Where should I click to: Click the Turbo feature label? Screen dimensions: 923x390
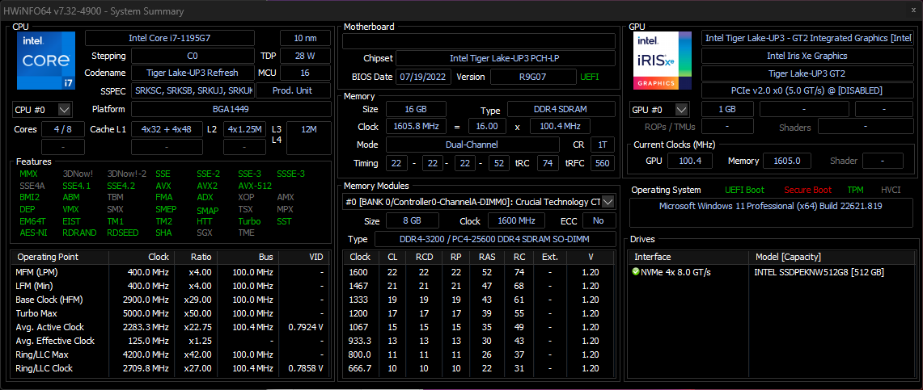pyautogui.click(x=250, y=221)
